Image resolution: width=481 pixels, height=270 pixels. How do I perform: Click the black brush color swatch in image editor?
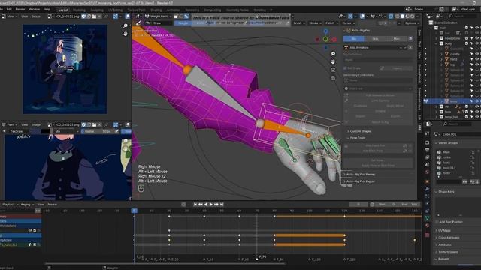[45, 131]
